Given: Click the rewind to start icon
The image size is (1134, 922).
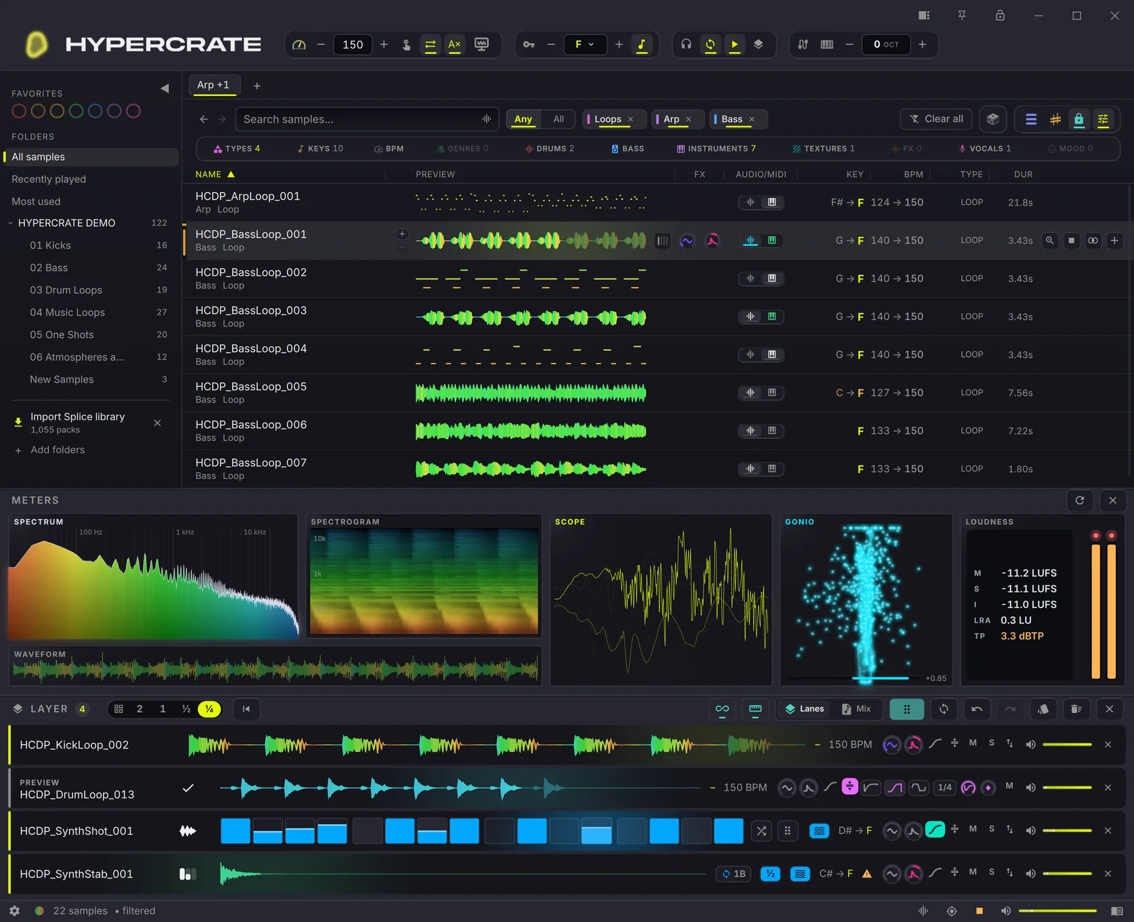Looking at the screenshot, I should click(246, 709).
